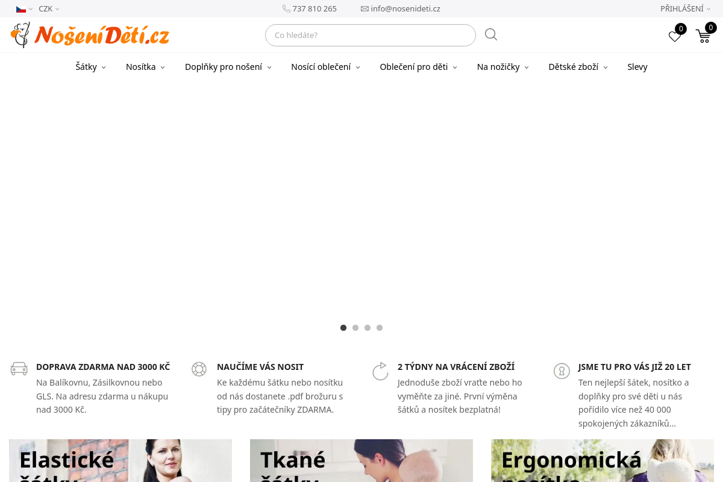Switch to the fourth carousel slide dot
723x482 pixels.
380,328
